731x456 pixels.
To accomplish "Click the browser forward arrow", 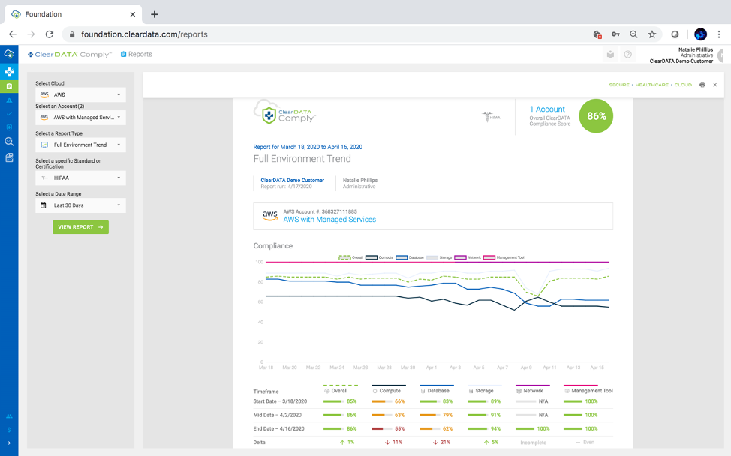I will pyautogui.click(x=31, y=34).
